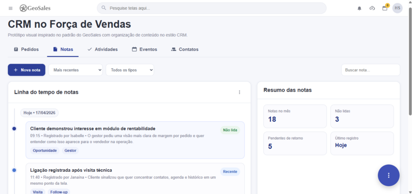Click the 'Resumo das notas' heading
Screen dimensions: 412x194
click(x=287, y=90)
